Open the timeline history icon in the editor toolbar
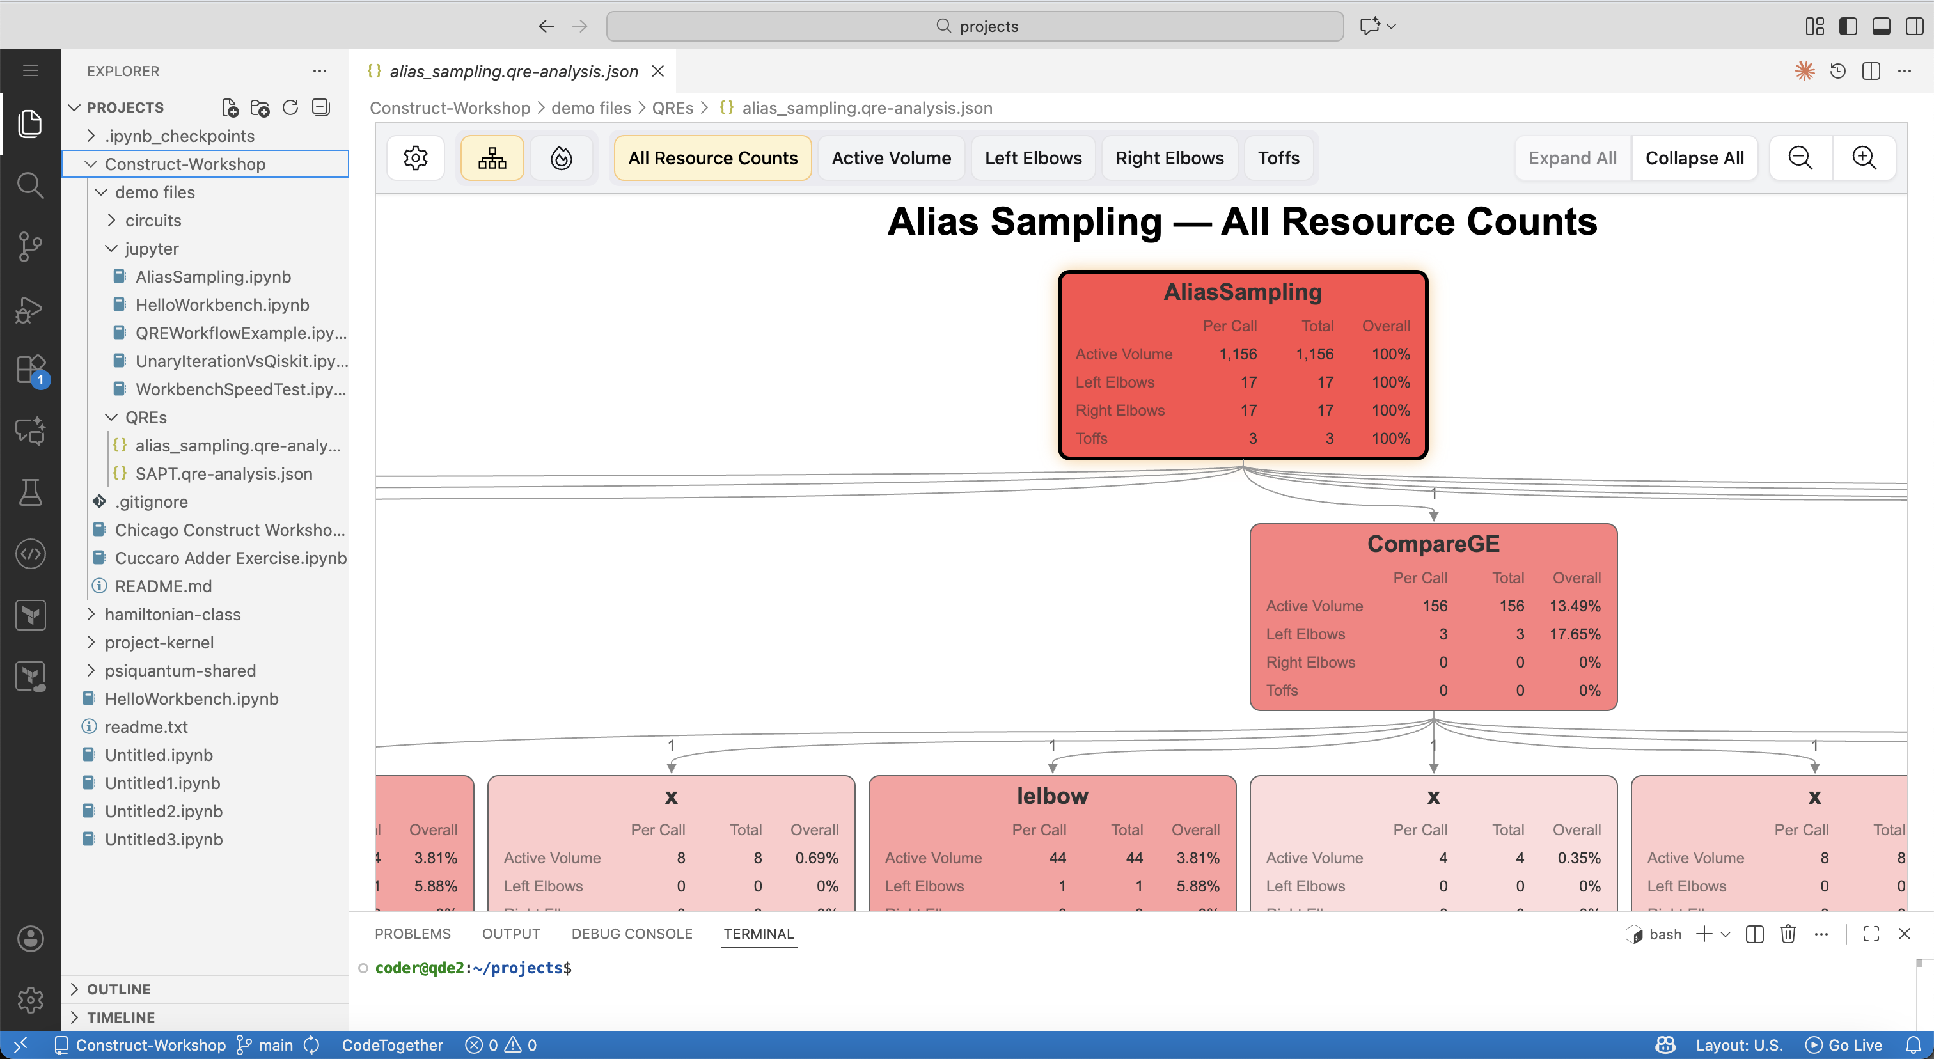The height and width of the screenshot is (1059, 1934). tap(1838, 71)
